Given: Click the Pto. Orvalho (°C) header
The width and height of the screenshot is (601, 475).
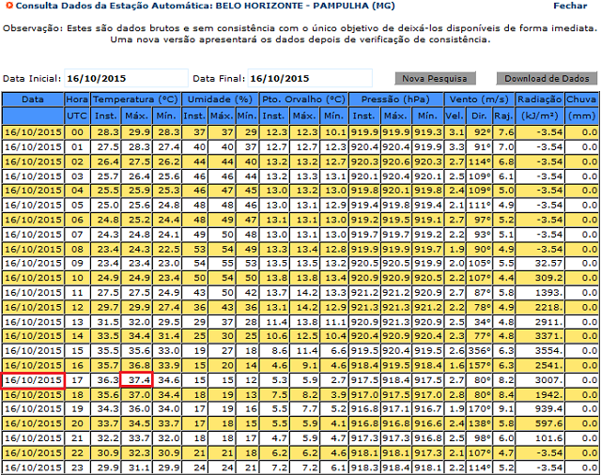Looking at the screenshot, I should pyautogui.click(x=303, y=100).
